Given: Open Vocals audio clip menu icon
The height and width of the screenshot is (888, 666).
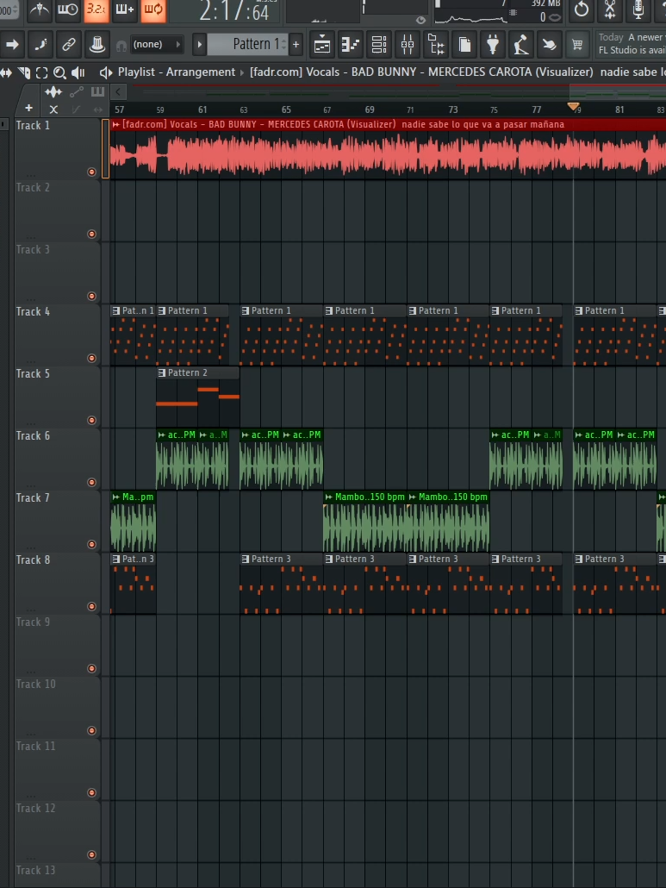Looking at the screenshot, I should pyautogui.click(x=116, y=124).
